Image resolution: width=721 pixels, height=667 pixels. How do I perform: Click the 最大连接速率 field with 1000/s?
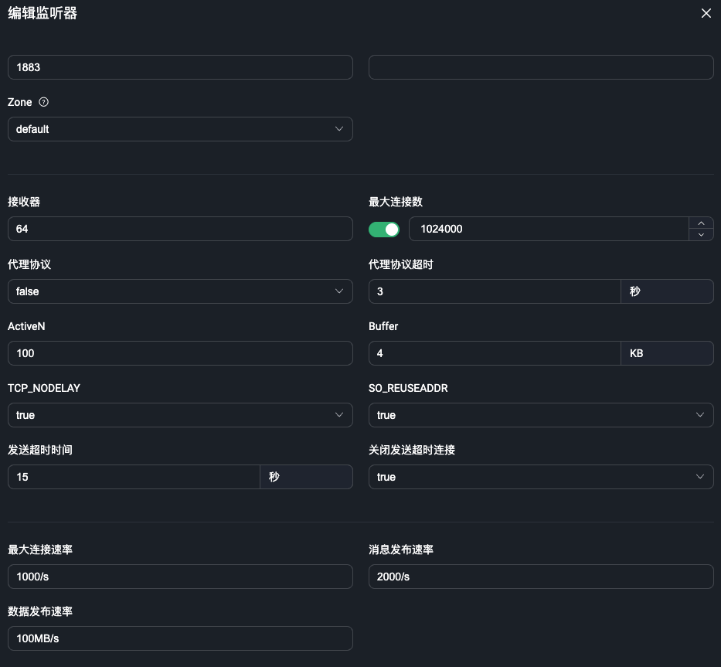coord(180,577)
